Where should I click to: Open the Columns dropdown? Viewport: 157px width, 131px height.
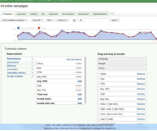coord(63,20)
